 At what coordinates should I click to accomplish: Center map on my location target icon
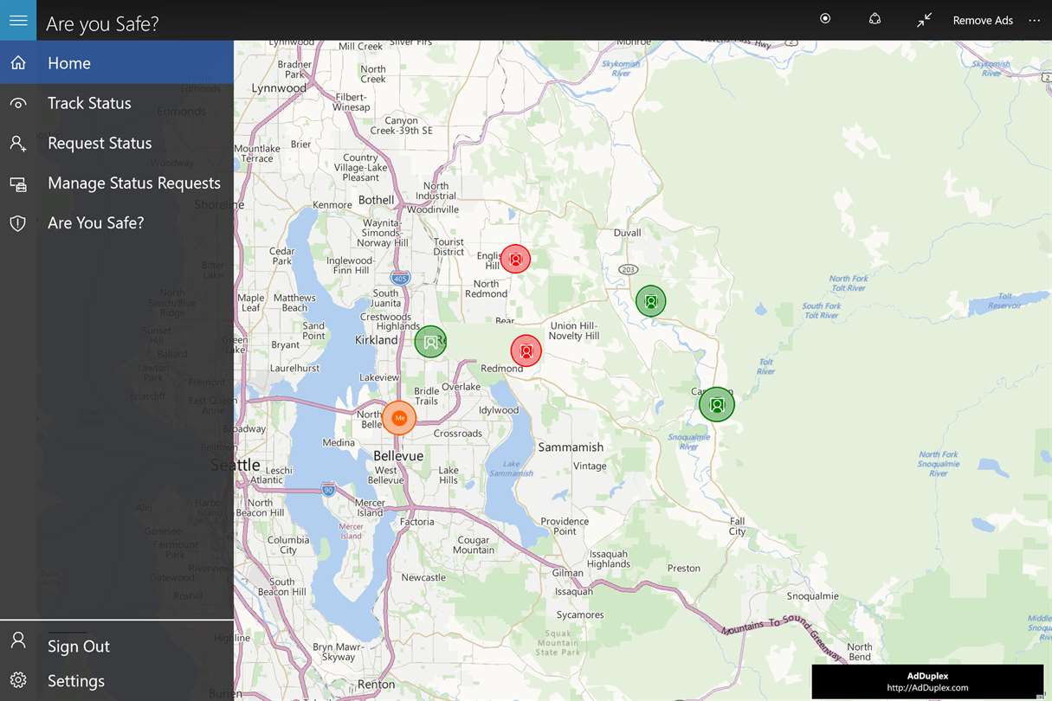point(825,19)
